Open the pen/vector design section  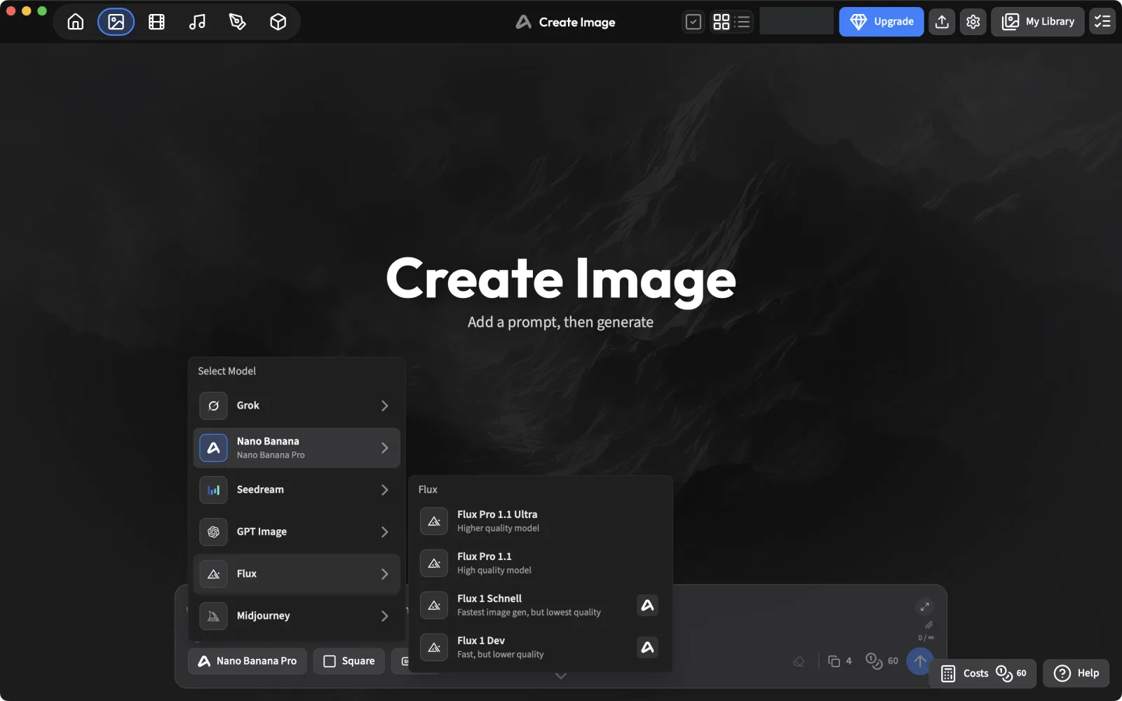tap(238, 22)
